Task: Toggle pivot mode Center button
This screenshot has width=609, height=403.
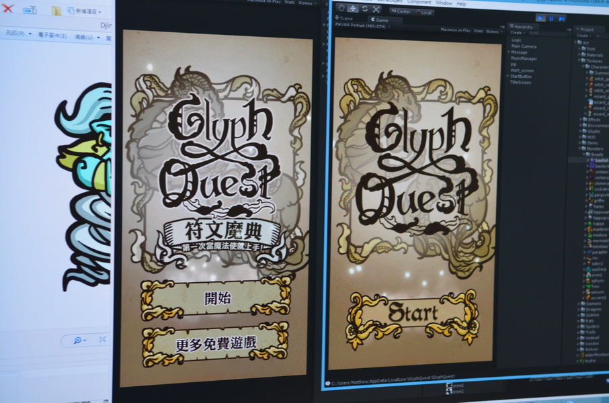Action: coord(402,11)
